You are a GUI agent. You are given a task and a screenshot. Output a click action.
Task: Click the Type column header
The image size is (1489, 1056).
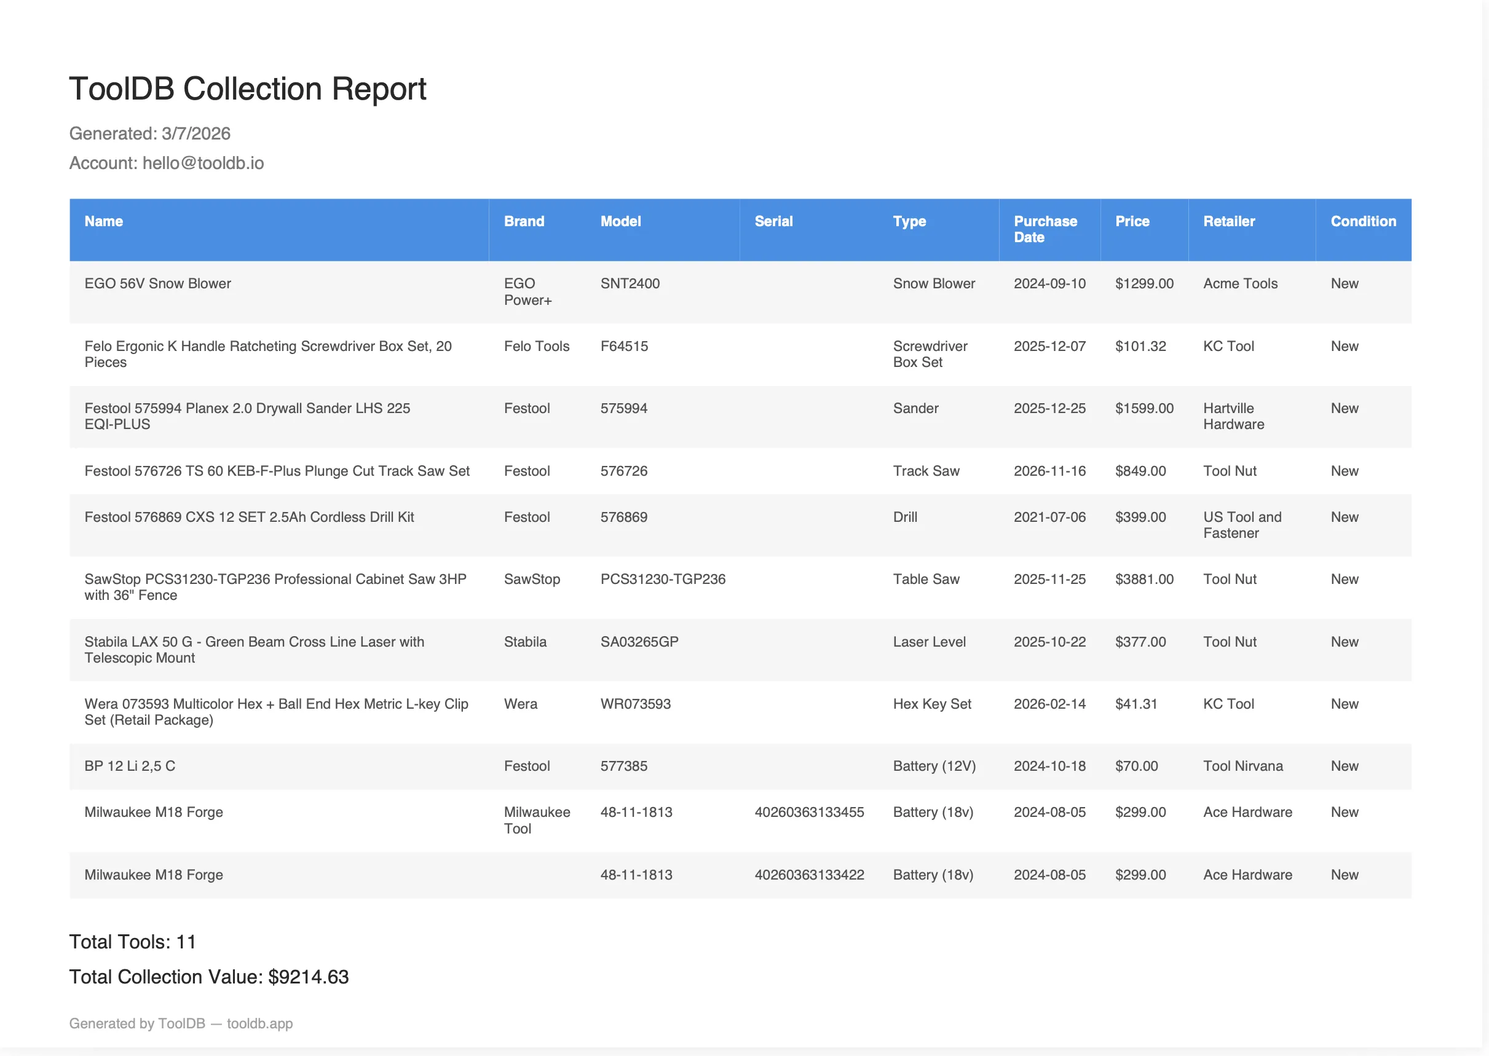[910, 221]
